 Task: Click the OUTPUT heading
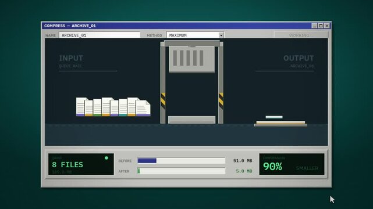(299, 58)
